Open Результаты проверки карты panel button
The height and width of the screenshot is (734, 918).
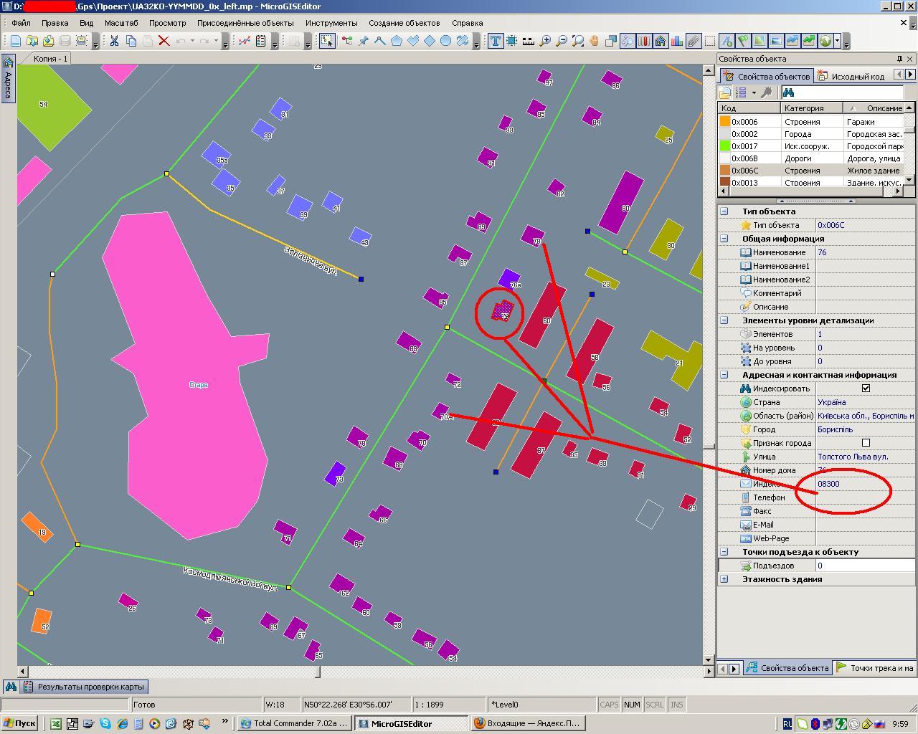[x=85, y=687]
